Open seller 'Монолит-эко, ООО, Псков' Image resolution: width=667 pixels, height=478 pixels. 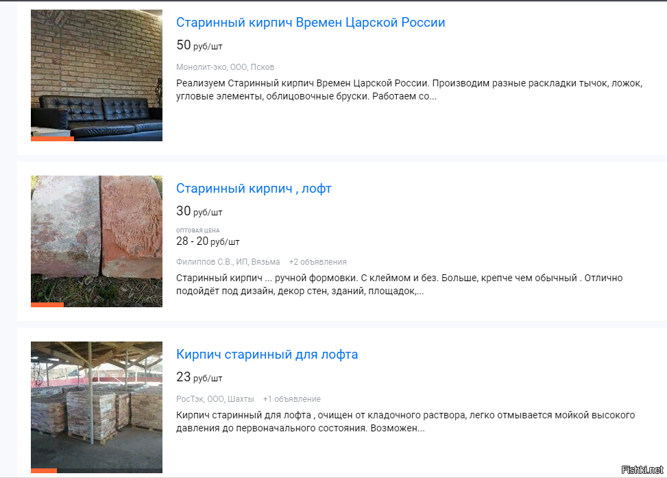(x=225, y=67)
